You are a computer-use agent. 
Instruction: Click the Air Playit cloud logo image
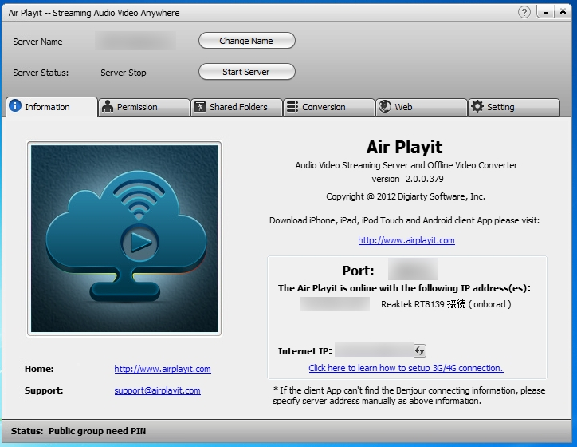124,239
